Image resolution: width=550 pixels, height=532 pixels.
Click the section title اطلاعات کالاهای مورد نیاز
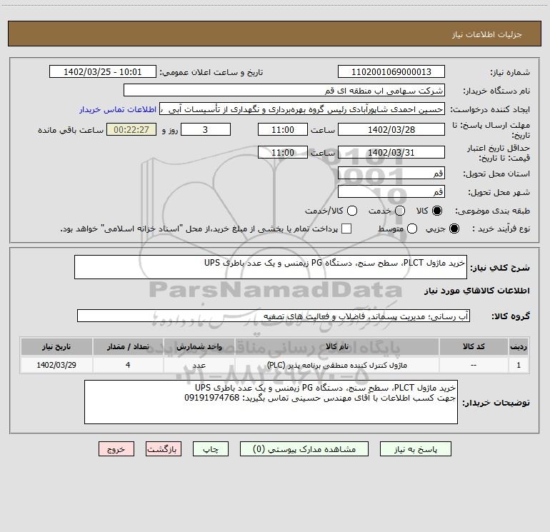pyautogui.click(x=477, y=291)
